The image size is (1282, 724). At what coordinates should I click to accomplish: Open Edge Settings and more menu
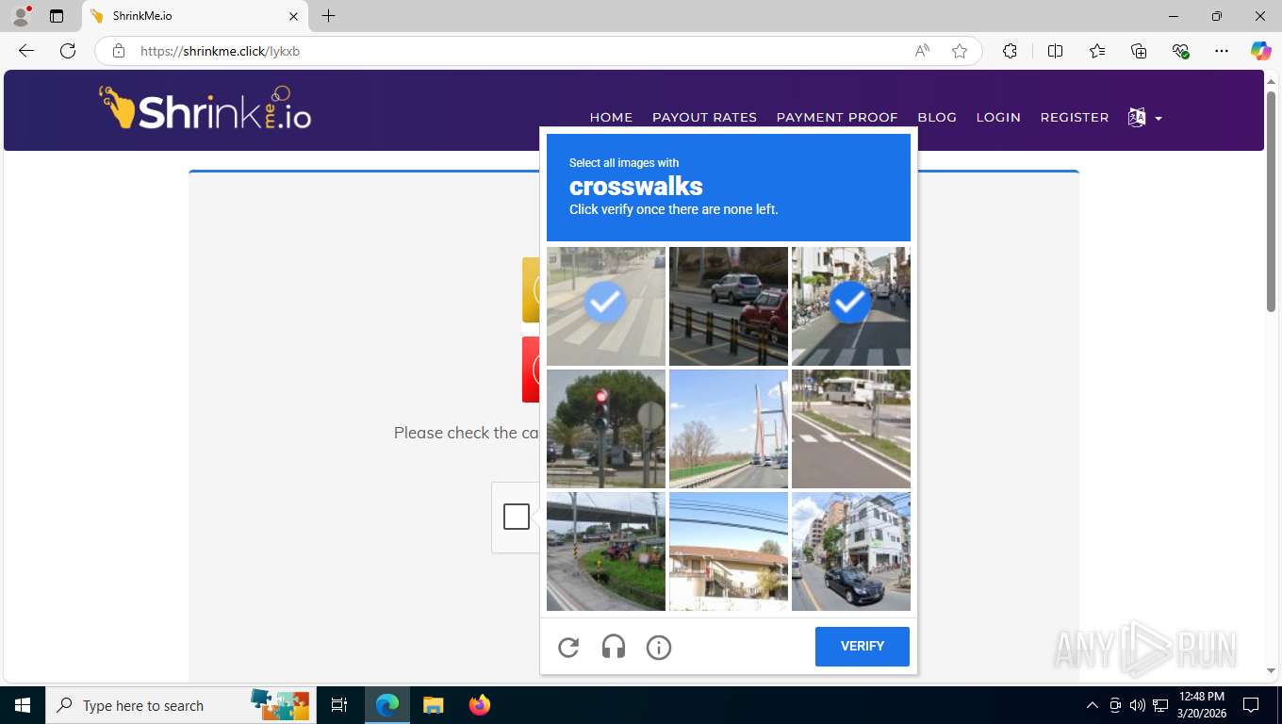click(x=1222, y=51)
